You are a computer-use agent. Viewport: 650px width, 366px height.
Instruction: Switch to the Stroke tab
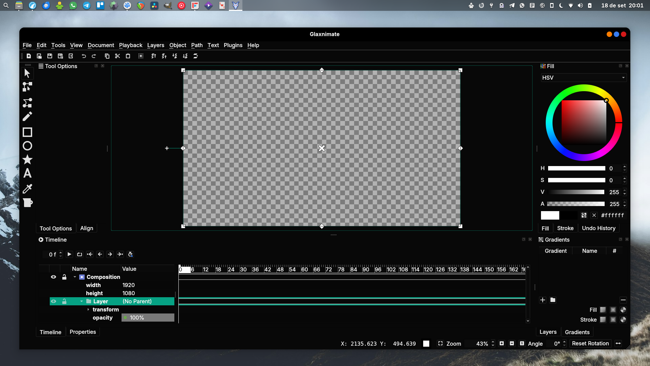[565, 228]
